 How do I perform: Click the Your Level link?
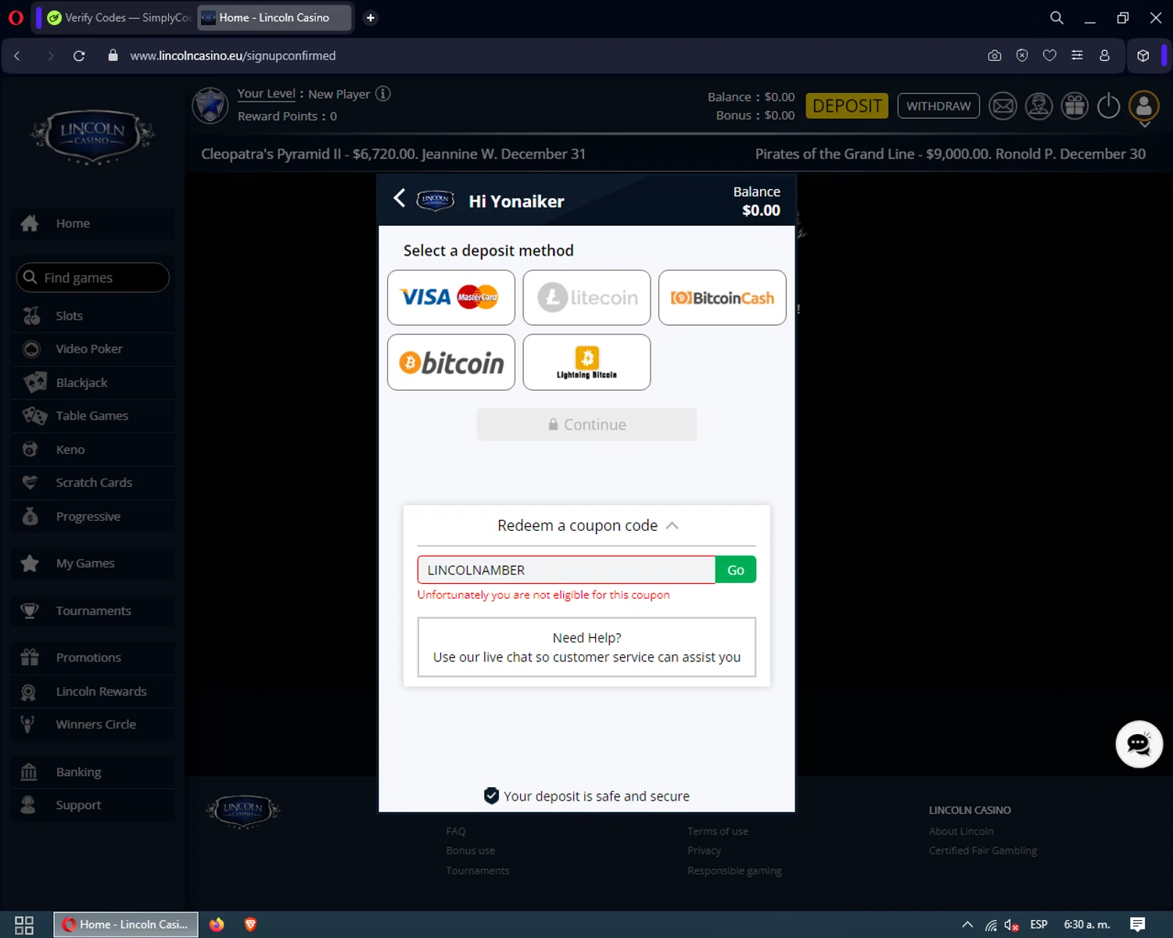(x=266, y=94)
